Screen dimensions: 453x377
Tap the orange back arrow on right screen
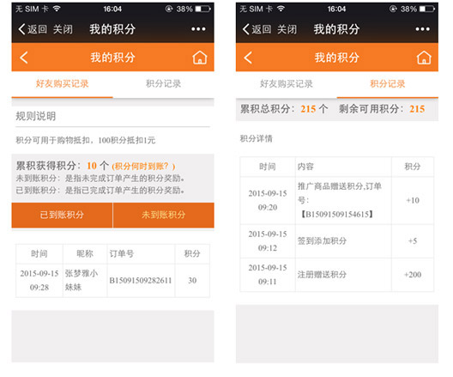tap(248, 58)
